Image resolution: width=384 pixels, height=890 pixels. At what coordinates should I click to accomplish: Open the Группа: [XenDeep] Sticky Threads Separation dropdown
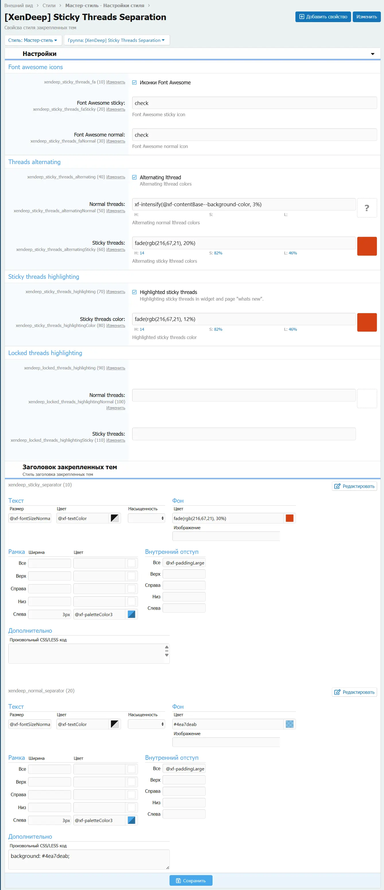point(116,40)
